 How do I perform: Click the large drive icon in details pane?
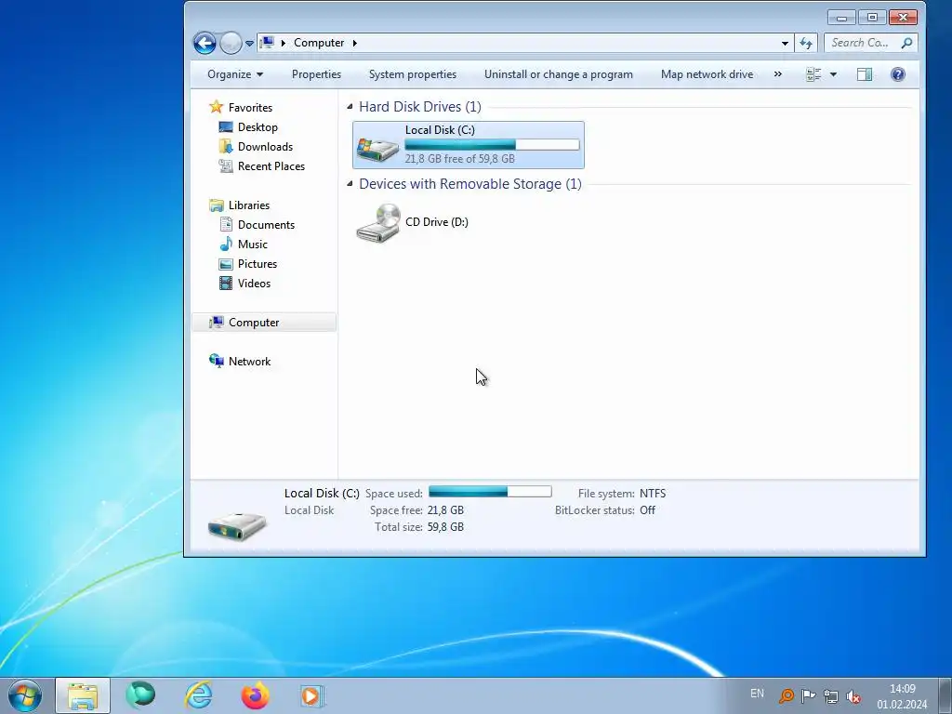tap(237, 526)
